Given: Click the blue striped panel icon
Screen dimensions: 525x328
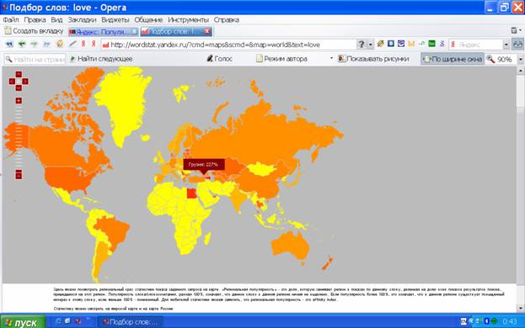Looking at the screenshot, I should [x=401, y=44].
